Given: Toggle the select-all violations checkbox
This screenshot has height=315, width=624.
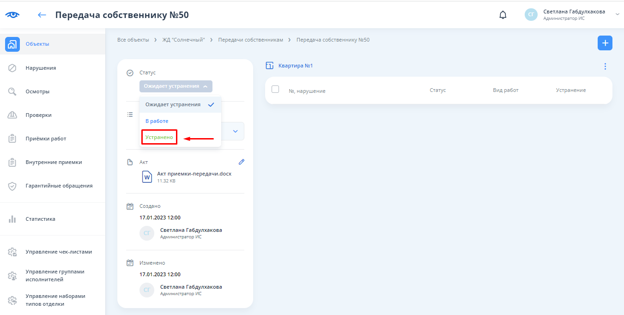Looking at the screenshot, I should point(275,90).
